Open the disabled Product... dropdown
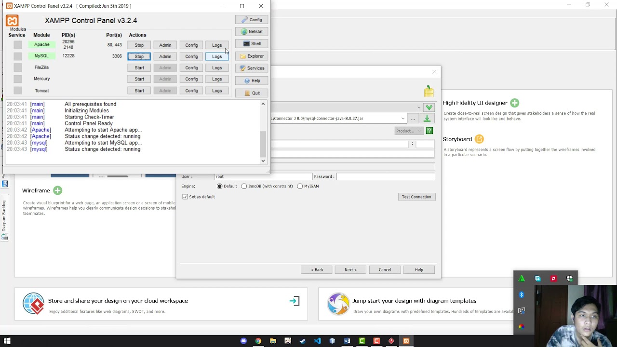 [409, 131]
